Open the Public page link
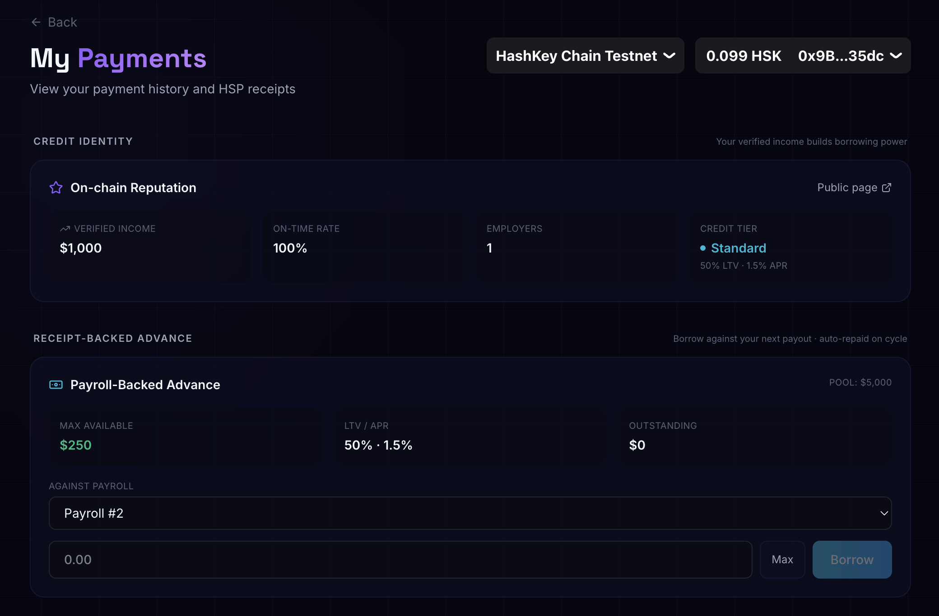939x616 pixels. click(854, 188)
